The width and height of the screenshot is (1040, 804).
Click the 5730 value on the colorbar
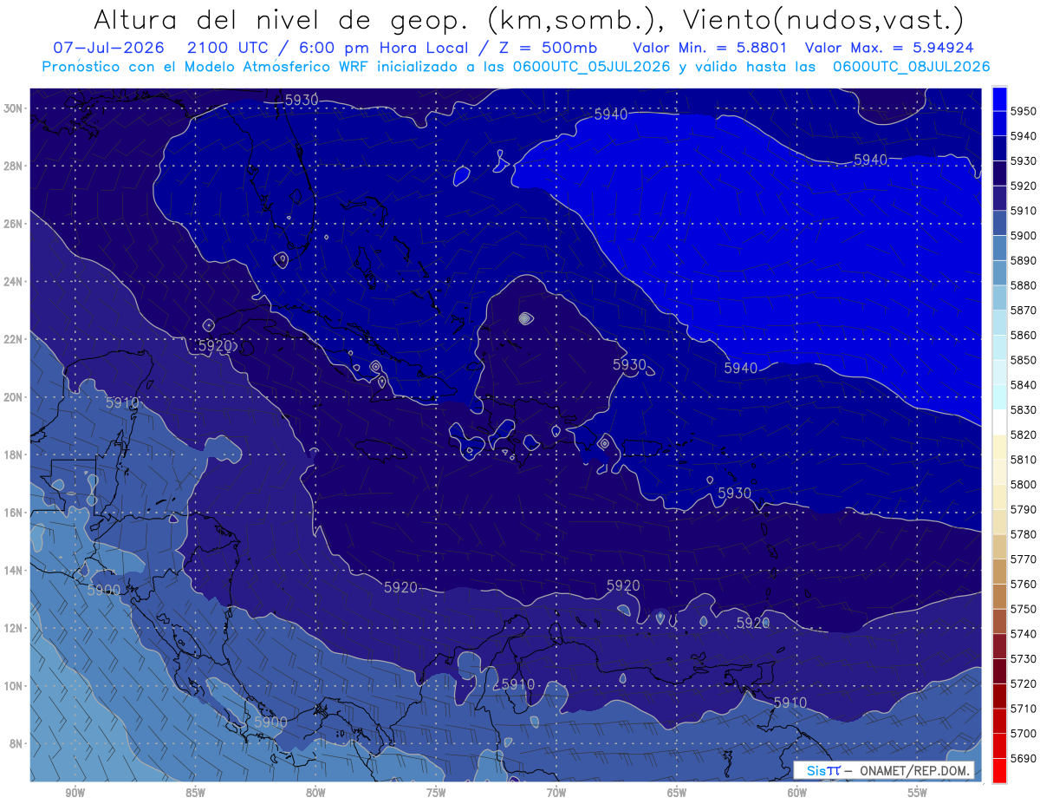[1024, 658]
